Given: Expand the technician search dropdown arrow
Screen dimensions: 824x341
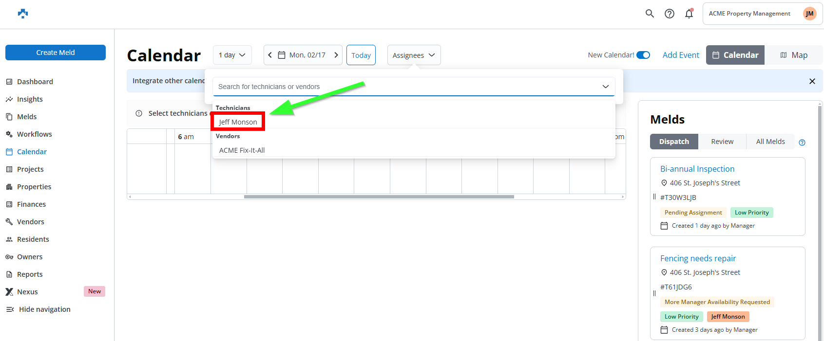Looking at the screenshot, I should coord(605,87).
